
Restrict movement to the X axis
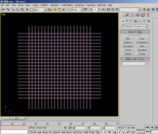pos(91,9)
